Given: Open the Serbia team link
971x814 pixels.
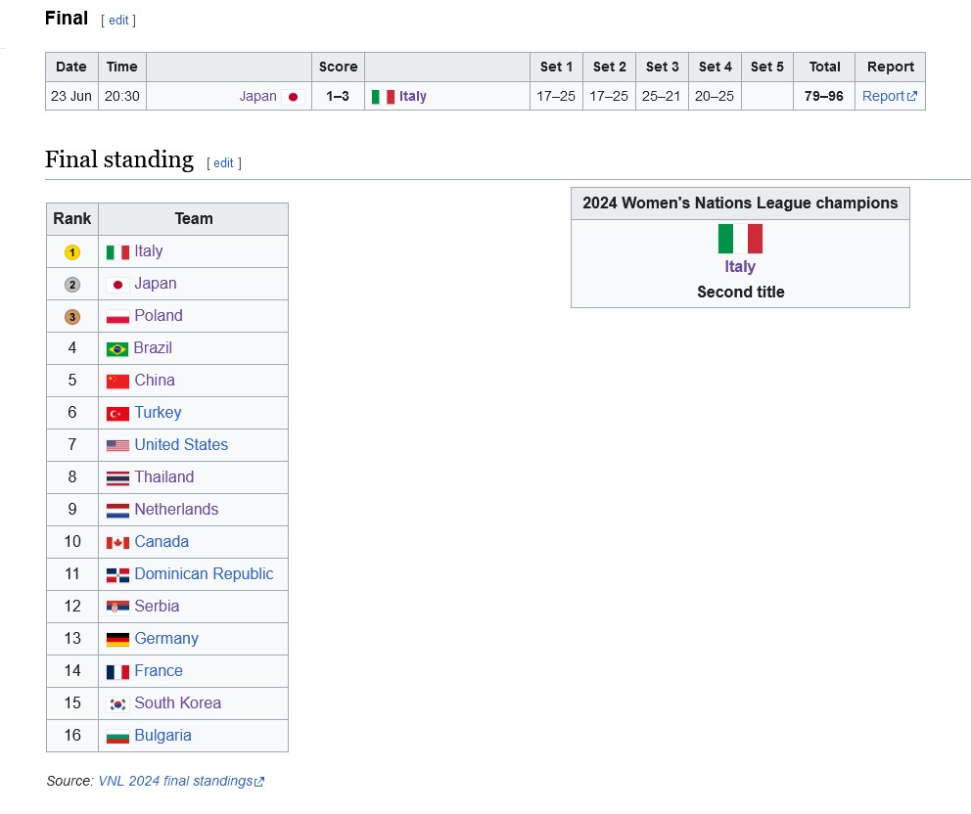Looking at the screenshot, I should pos(157,606).
